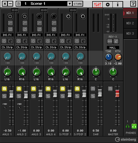The image size is (138, 143).
Task: Click the DAW pan knob
Action: (96, 72)
